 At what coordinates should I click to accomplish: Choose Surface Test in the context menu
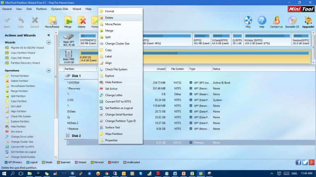tap(121, 127)
